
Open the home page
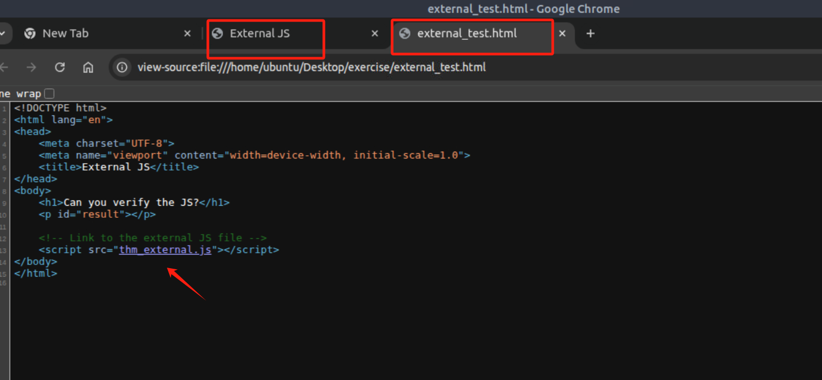pos(88,67)
